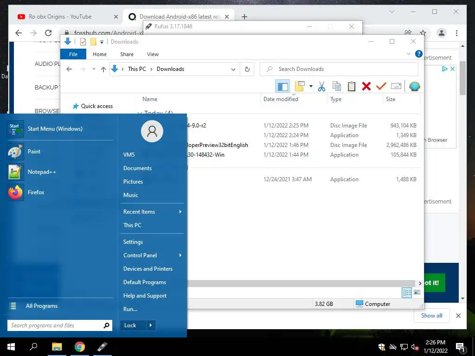Open the Home ribbon tab

(x=100, y=54)
